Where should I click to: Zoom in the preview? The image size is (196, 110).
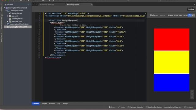192,91
